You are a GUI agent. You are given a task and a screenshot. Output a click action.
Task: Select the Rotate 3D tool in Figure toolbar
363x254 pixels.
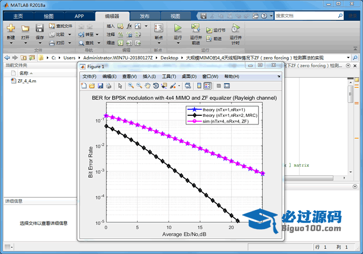[156, 86]
